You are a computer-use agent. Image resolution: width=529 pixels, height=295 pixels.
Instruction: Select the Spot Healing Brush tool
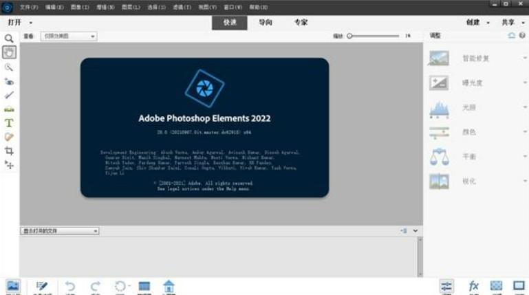(x=9, y=137)
